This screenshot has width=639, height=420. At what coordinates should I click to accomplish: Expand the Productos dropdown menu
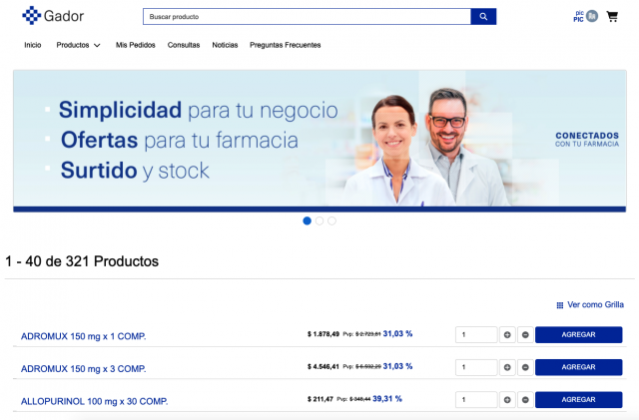point(79,45)
